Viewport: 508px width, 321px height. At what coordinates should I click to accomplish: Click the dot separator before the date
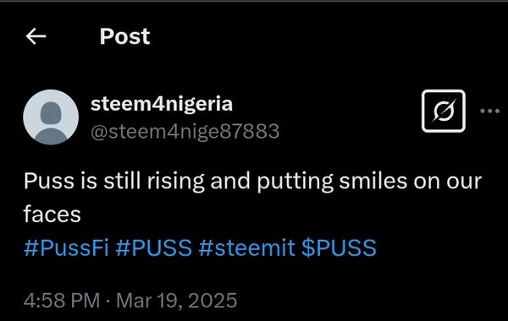(x=108, y=301)
